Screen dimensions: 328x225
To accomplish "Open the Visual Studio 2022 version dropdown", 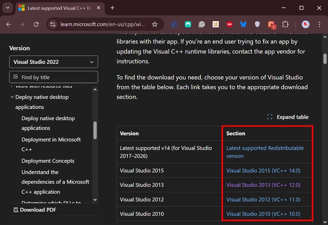I will click(53, 62).
